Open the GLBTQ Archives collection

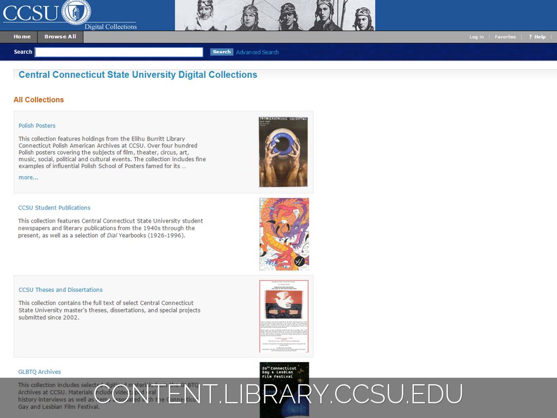(40, 372)
